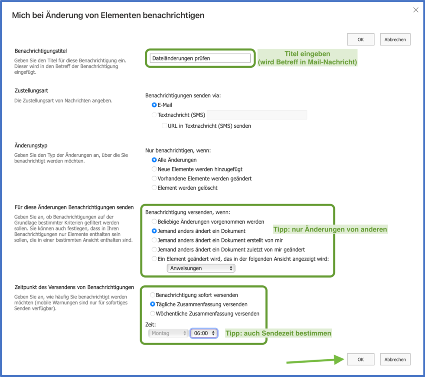Select 'Jemand anders ändert ein Dokument zuletzt von mir geändert'
The height and width of the screenshot is (377, 425).
(154, 249)
